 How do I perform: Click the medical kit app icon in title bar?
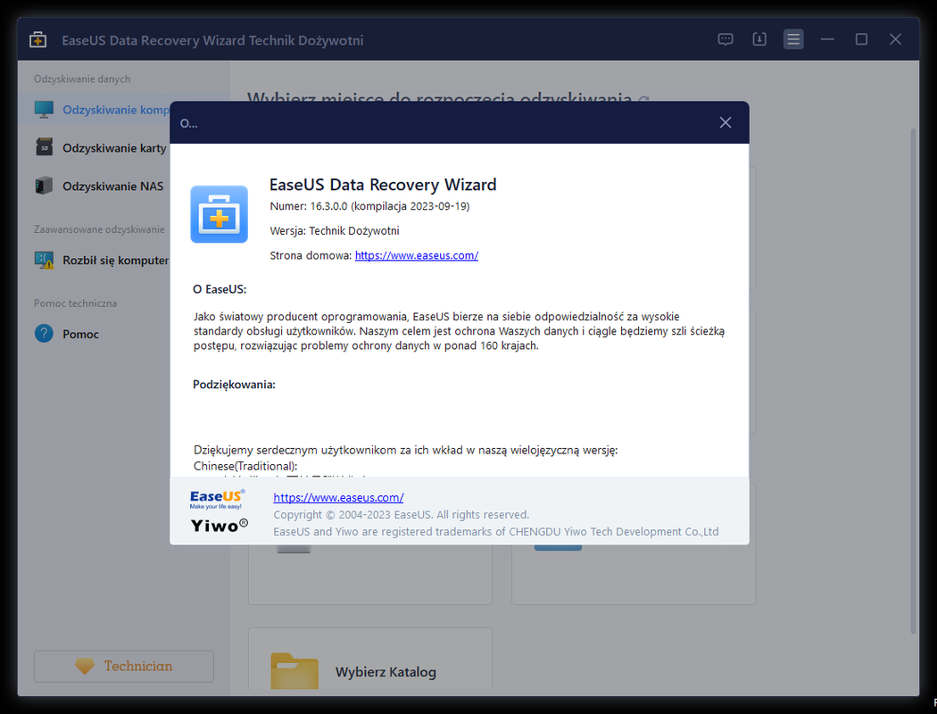click(37, 40)
